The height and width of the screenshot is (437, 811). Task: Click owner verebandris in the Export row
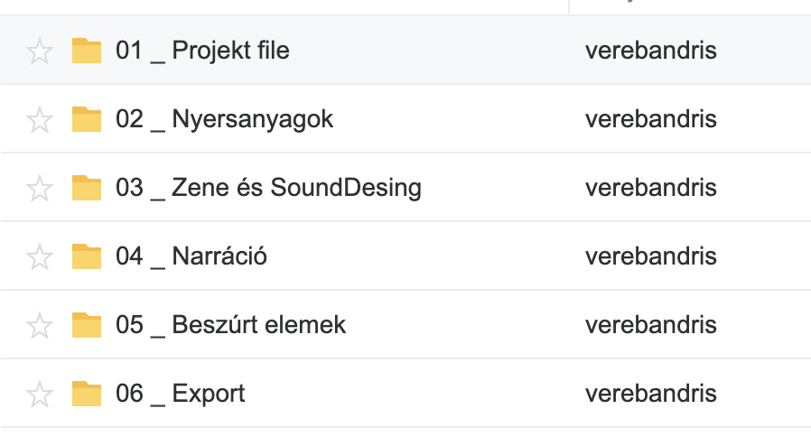click(x=650, y=394)
